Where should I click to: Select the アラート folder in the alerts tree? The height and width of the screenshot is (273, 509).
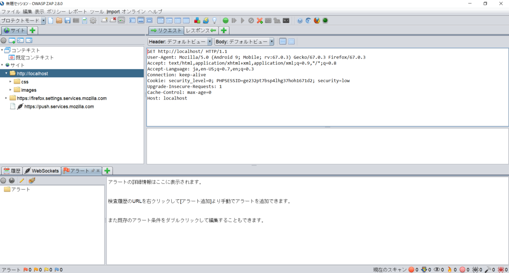[17, 189]
